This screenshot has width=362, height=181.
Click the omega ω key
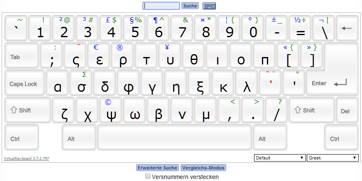tap(135, 110)
